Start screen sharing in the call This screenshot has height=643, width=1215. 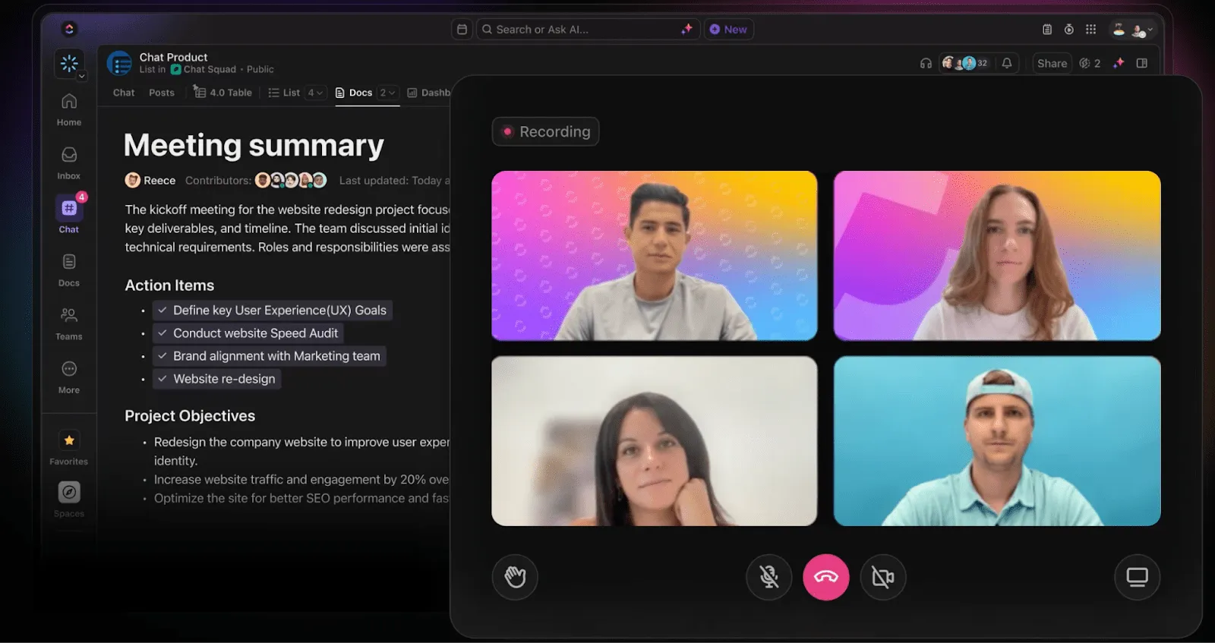point(1137,577)
